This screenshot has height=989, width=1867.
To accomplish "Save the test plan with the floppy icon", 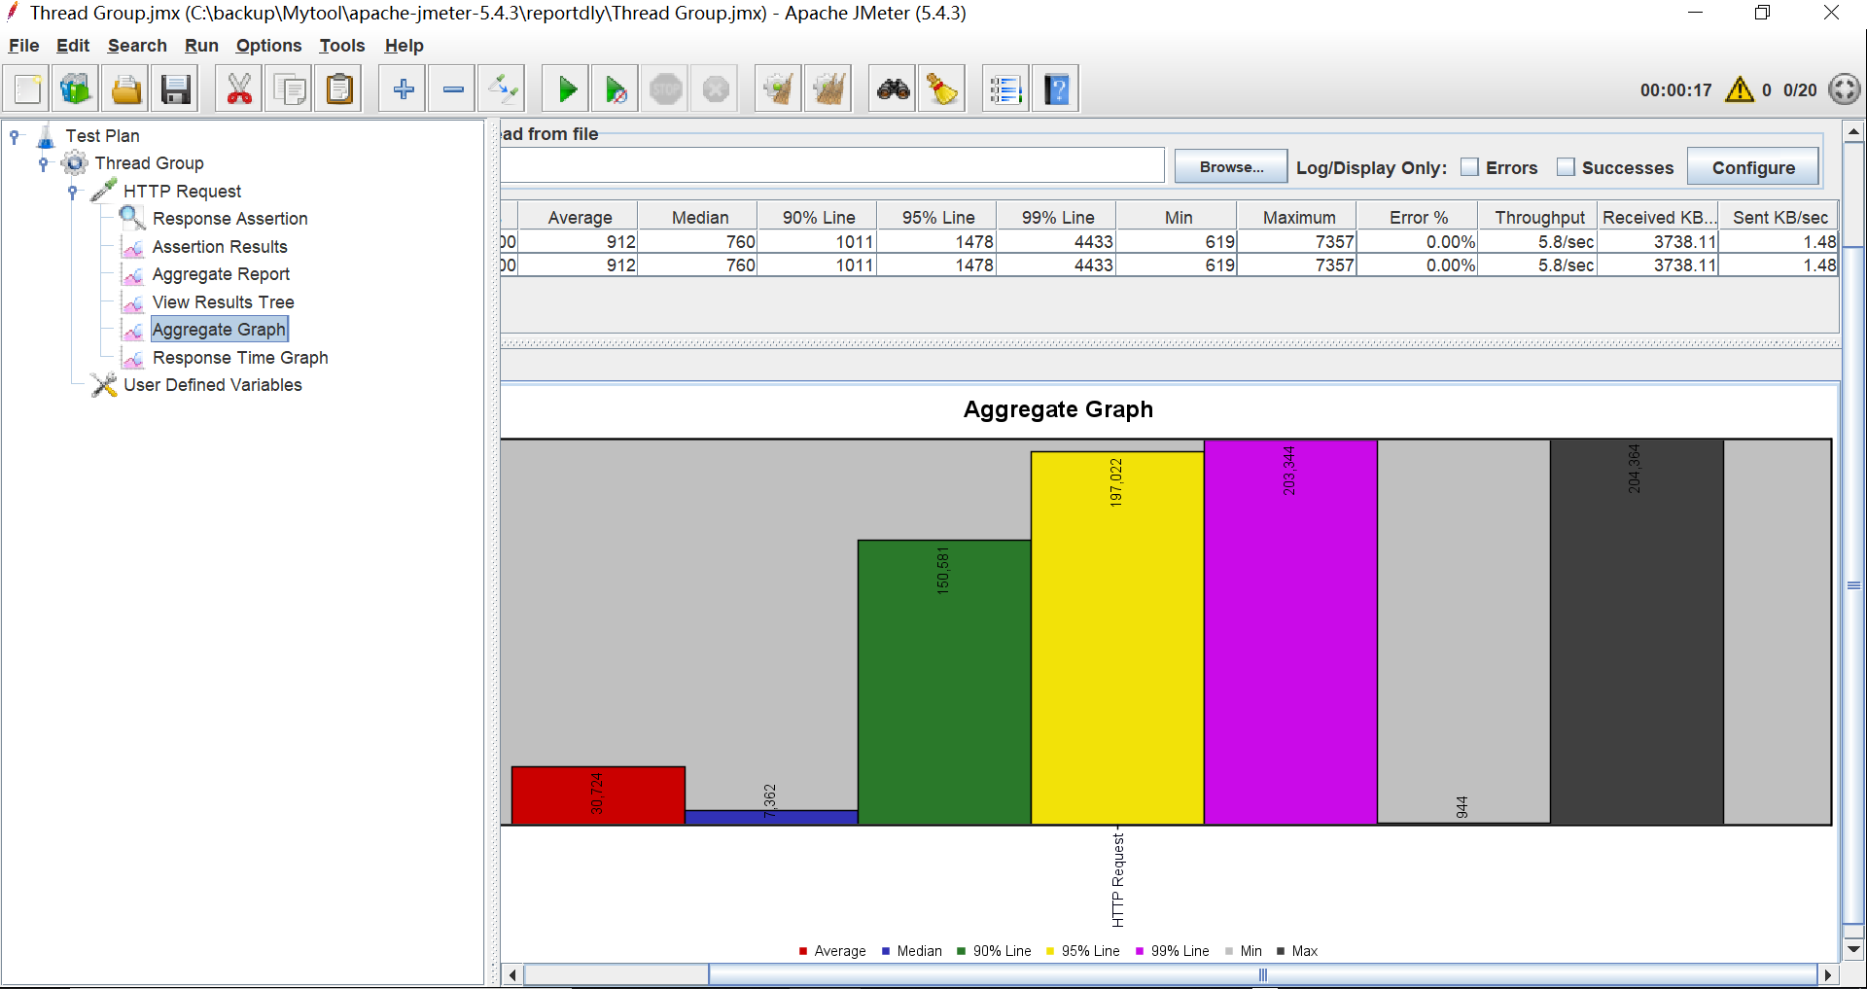I will point(175,89).
